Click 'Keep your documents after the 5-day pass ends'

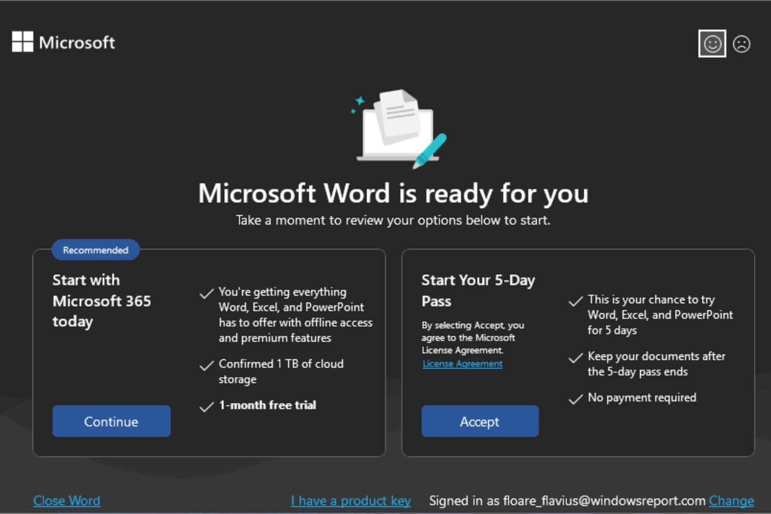tap(657, 364)
